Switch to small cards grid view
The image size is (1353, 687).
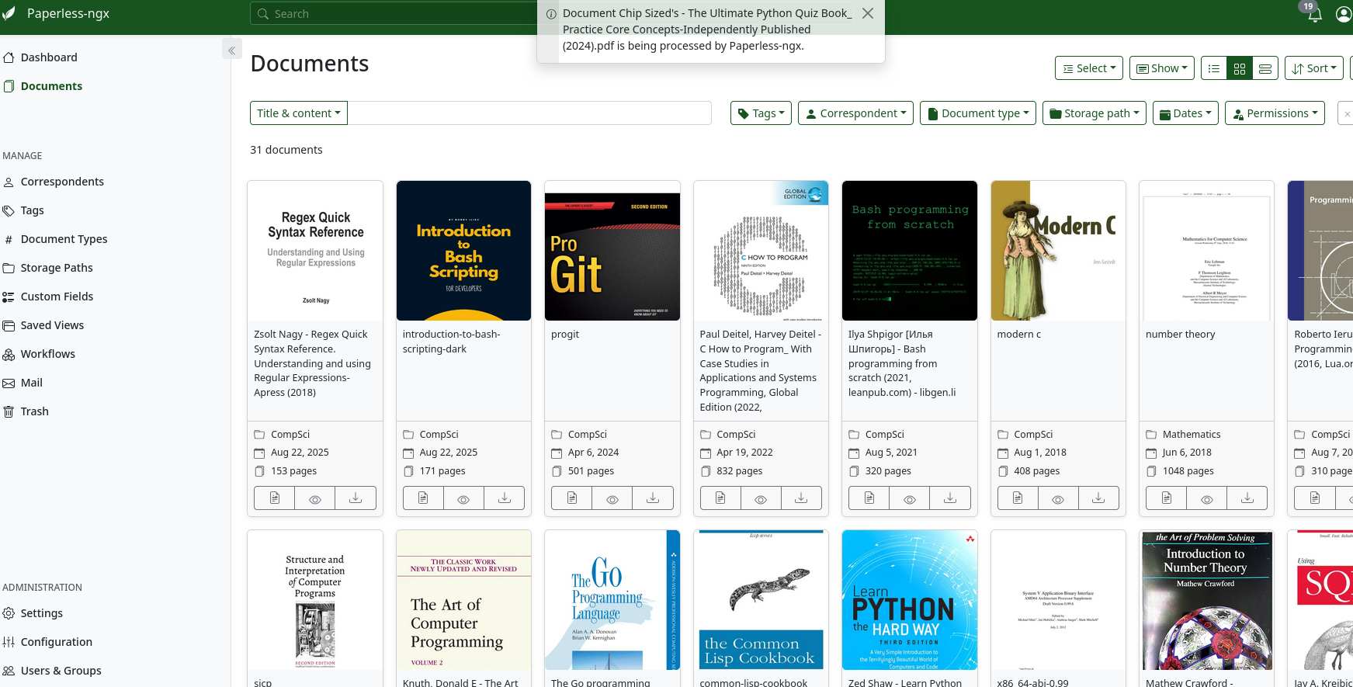pyautogui.click(x=1240, y=68)
